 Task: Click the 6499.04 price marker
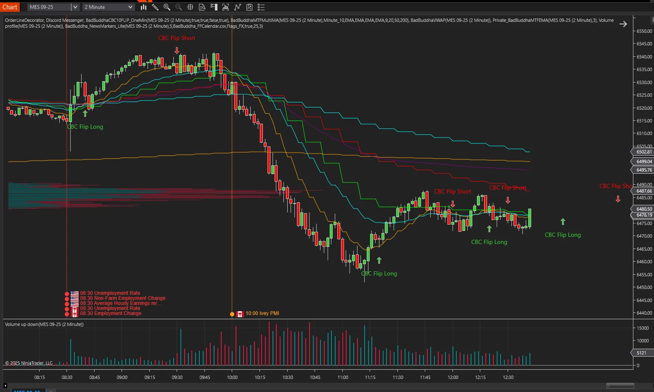pos(643,162)
